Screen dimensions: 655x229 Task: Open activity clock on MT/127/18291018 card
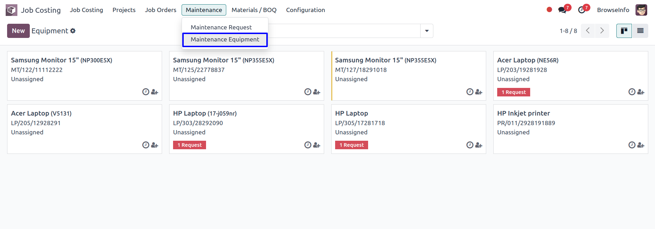click(470, 92)
